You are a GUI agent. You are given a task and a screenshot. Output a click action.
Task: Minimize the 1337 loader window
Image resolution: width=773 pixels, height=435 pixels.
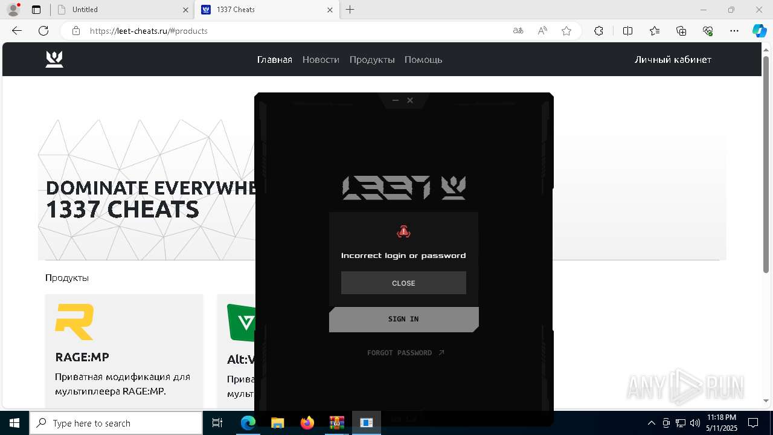click(x=396, y=100)
